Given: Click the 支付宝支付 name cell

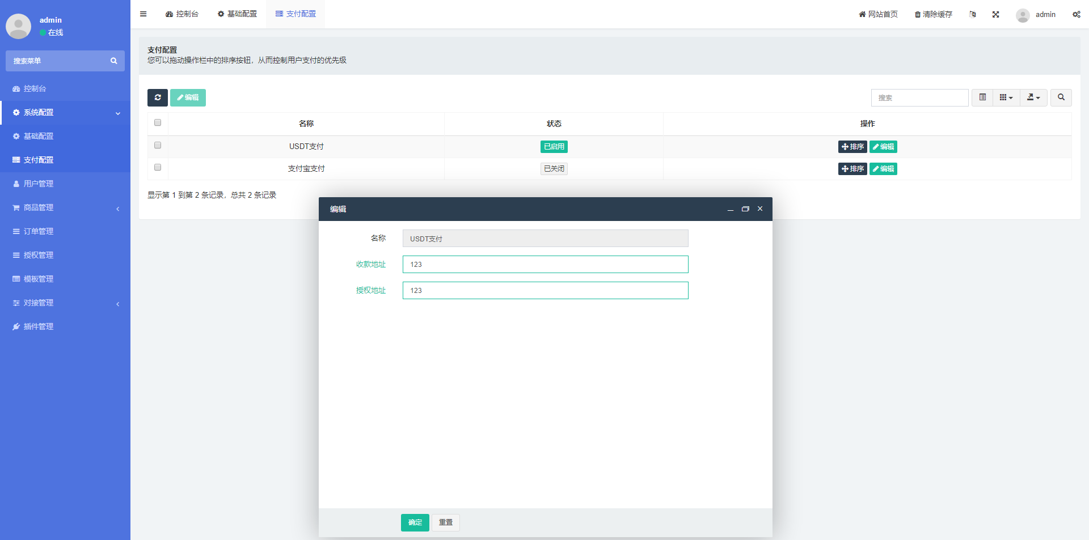Looking at the screenshot, I should pyautogui.click(x=306, y=169).
